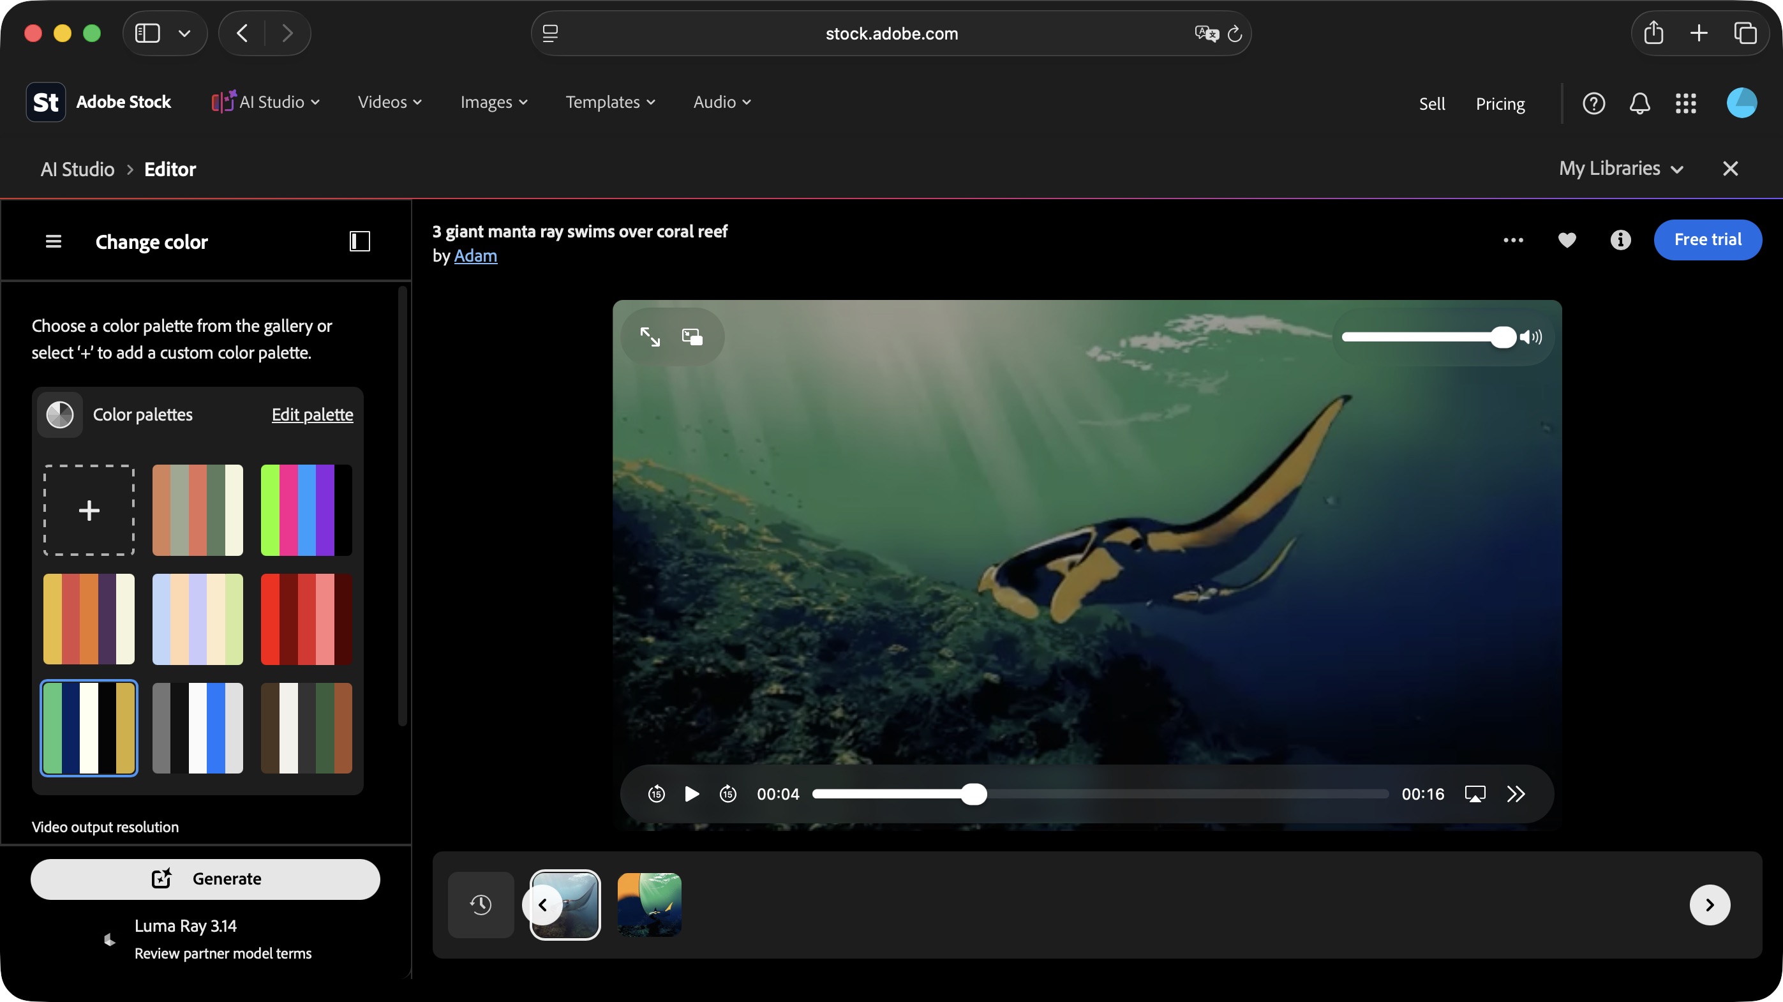Open author Adam's profile link
The image size is (1783, 1002).
tap(475, 255)
